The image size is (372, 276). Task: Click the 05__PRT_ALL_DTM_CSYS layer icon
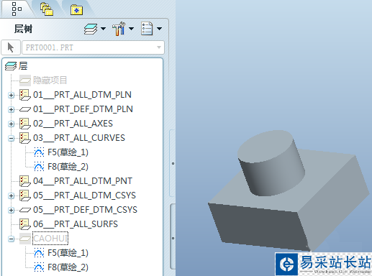coord(25,195)
